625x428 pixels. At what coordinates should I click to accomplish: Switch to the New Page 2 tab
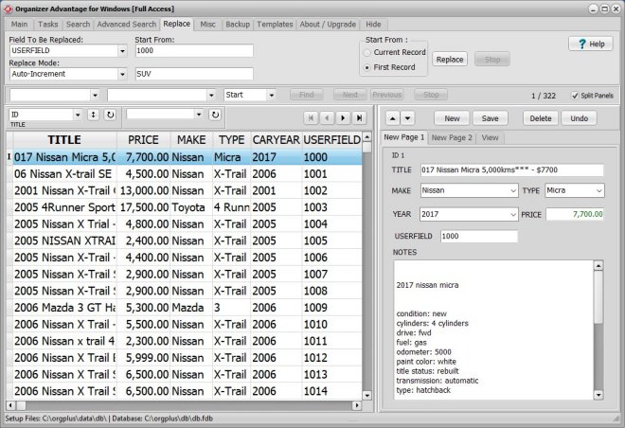pyautogui.click(x=451, y=138)
